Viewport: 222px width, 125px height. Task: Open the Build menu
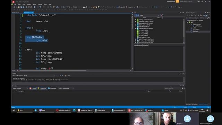coord(35,5)
